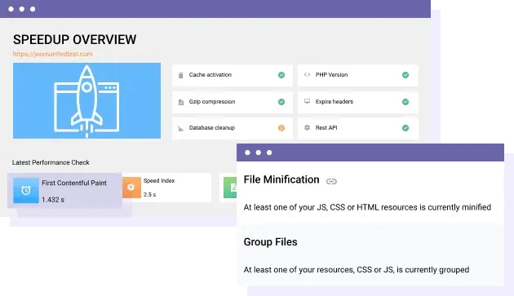The image size is (514, 296).
Task: Click the Cache activation green checkmark
Action: [281, 75]
